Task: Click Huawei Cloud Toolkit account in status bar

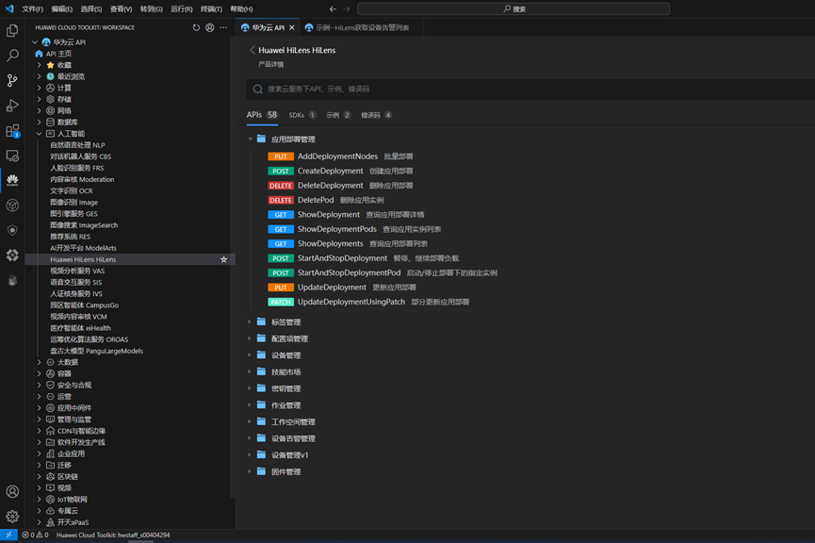Action: pos(113,535)
